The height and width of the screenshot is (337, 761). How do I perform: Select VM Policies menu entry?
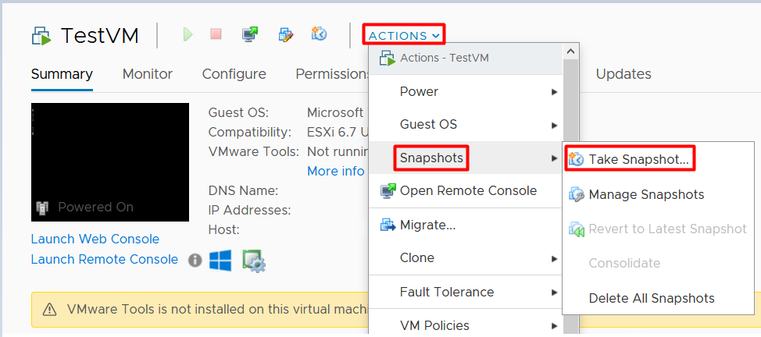(466, 325)
